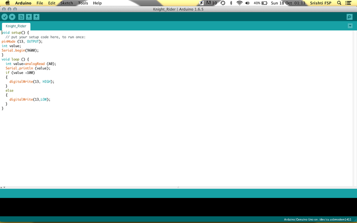357x223 pixels.
Task: Click the volume speaker icon
Action: point(249,3)
